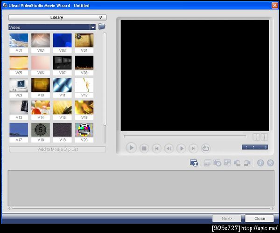This screenshot has height=233, width=280.
Task: Select the V20 color bars test thumbnail
Action: click(x=84, y=130)
